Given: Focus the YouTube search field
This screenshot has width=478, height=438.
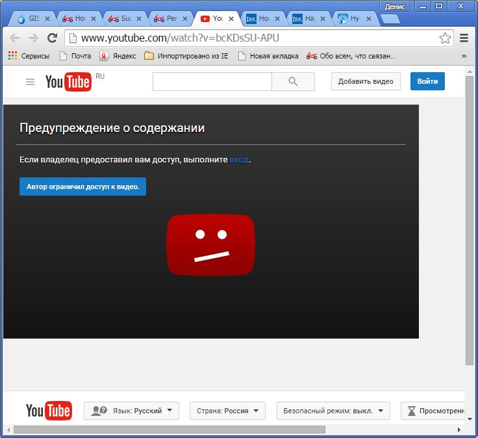Looking at the screenshot, I should (x=212, y=81).
